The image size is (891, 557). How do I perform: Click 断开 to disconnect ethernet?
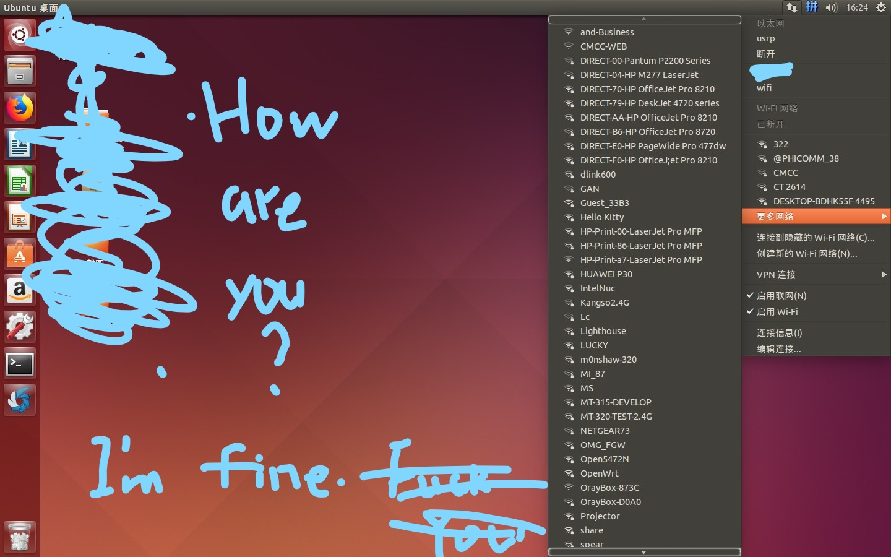click(766, 54)
